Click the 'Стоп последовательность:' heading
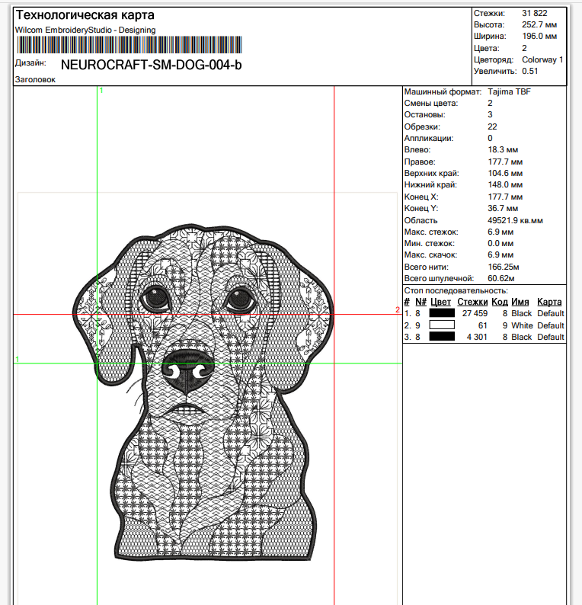The image size is (582, 605). [456, 291]
